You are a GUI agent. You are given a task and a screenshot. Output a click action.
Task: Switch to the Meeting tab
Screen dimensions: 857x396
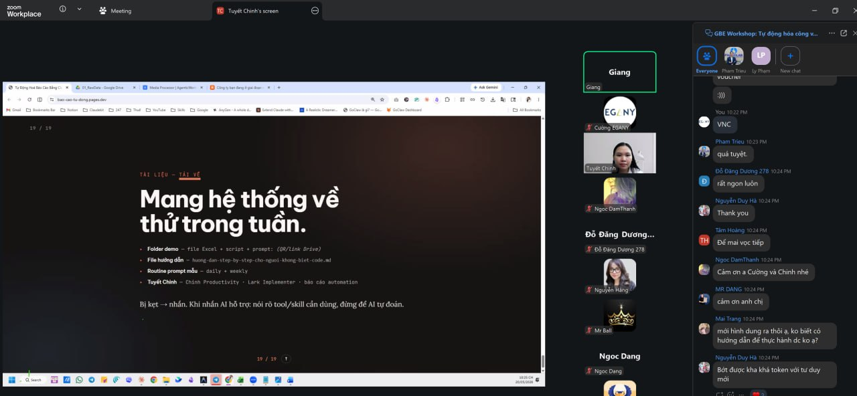(x=115, y=11)
